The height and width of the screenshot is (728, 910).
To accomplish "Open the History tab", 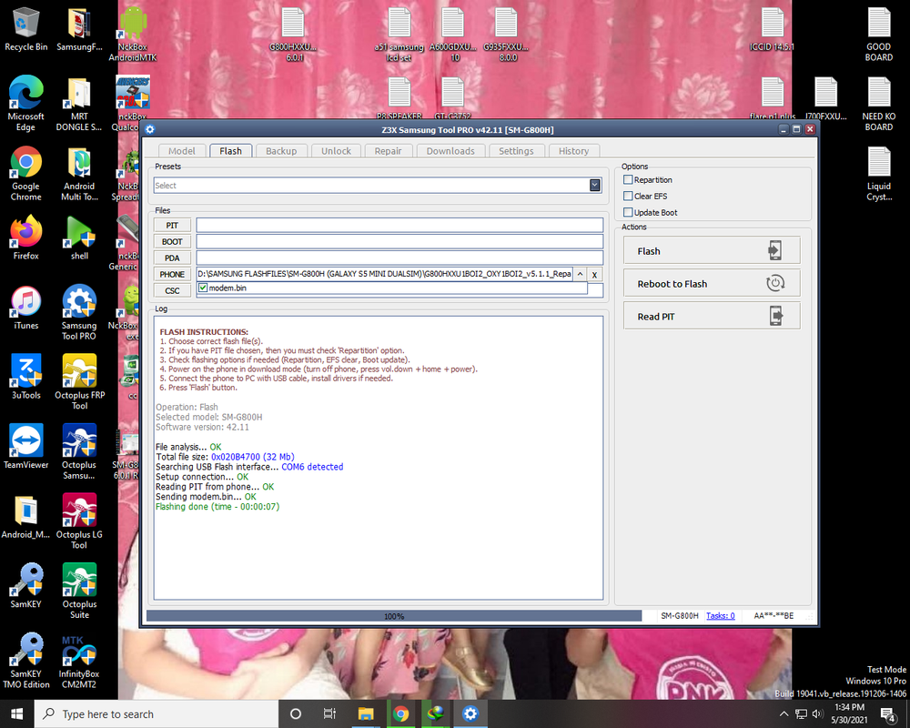I will pos(574,151).
